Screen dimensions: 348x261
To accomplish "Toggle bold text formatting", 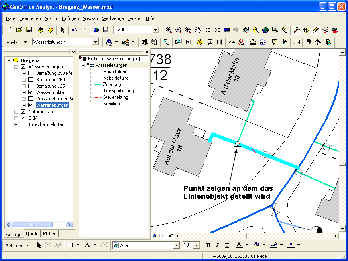I will click(x=208, y=245).
